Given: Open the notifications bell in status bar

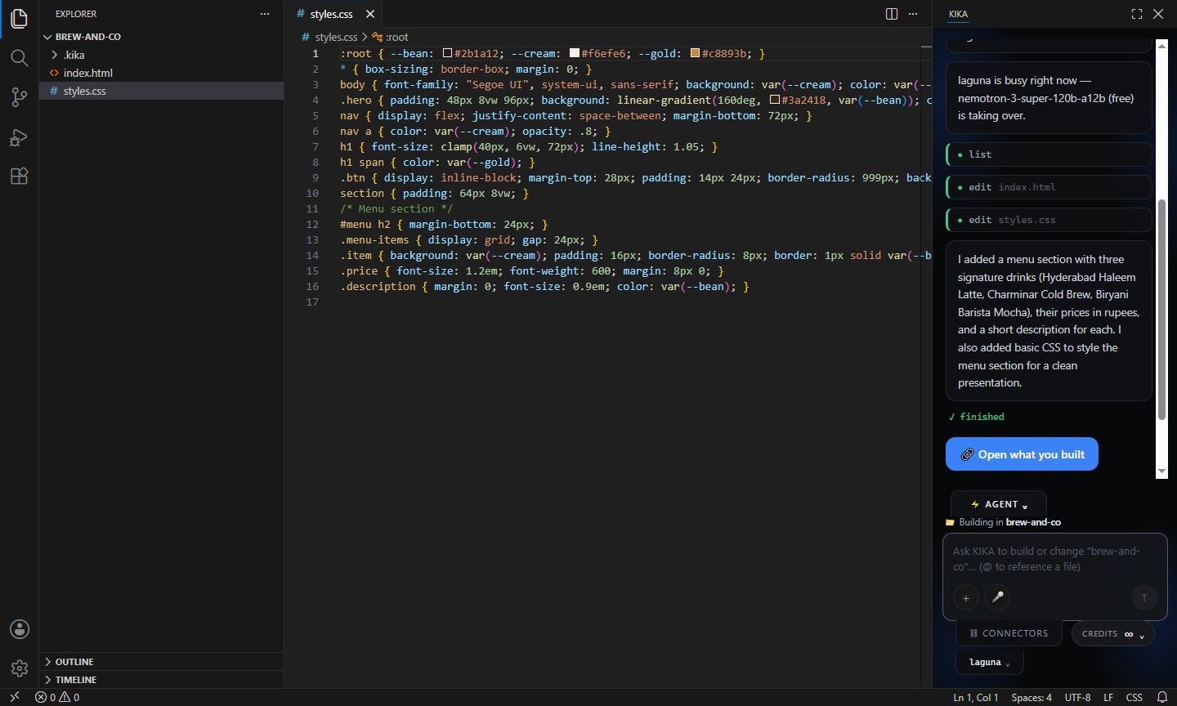Looking at the screenshot, I should tap(1162, 697).
